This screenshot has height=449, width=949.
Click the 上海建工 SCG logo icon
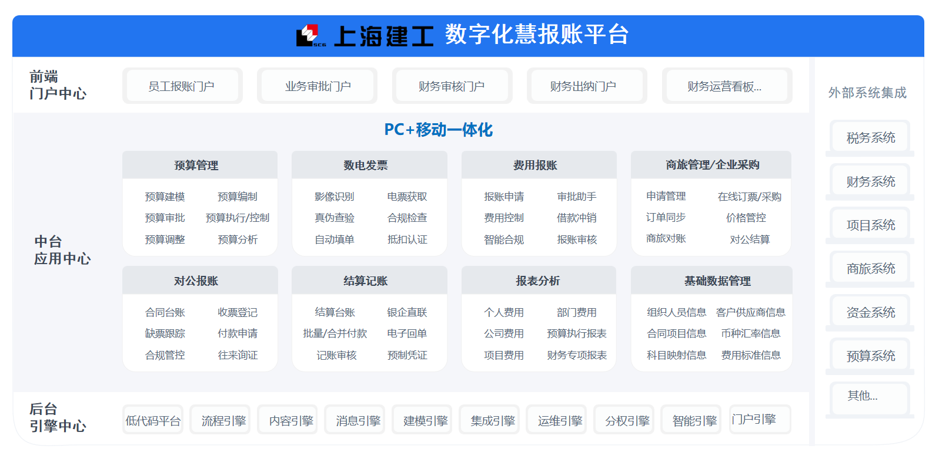[311, 35]
